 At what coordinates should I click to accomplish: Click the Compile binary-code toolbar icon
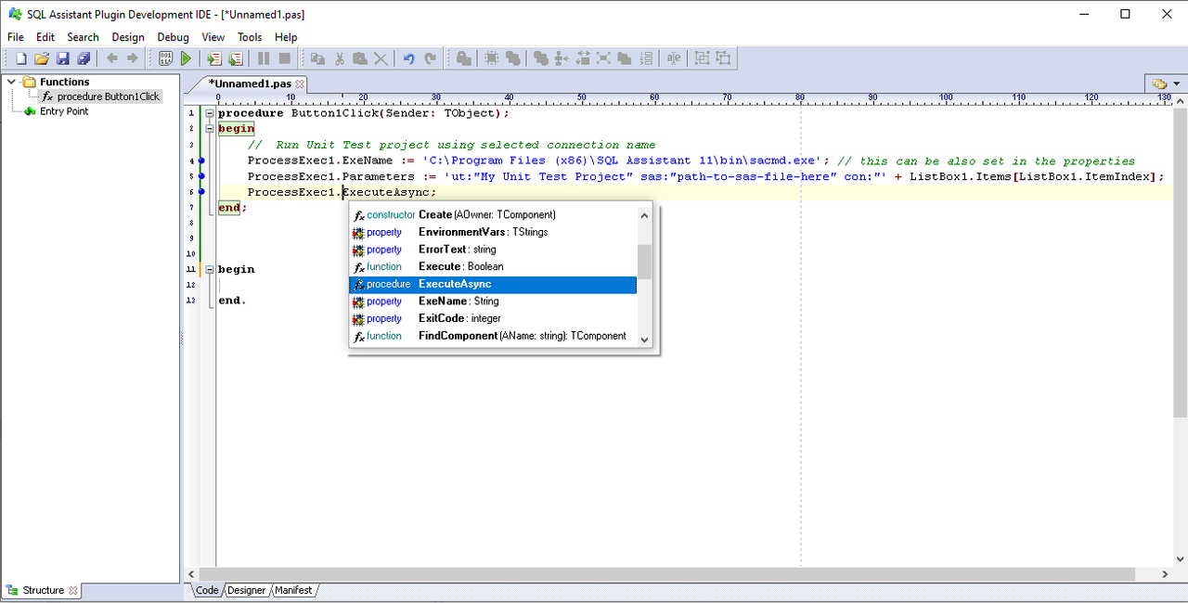coord(166,58)
